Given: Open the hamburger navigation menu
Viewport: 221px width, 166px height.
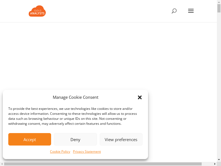Looking at the screenshot, I should 191,11.
